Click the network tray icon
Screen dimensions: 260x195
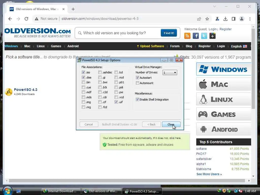point(236,191)
